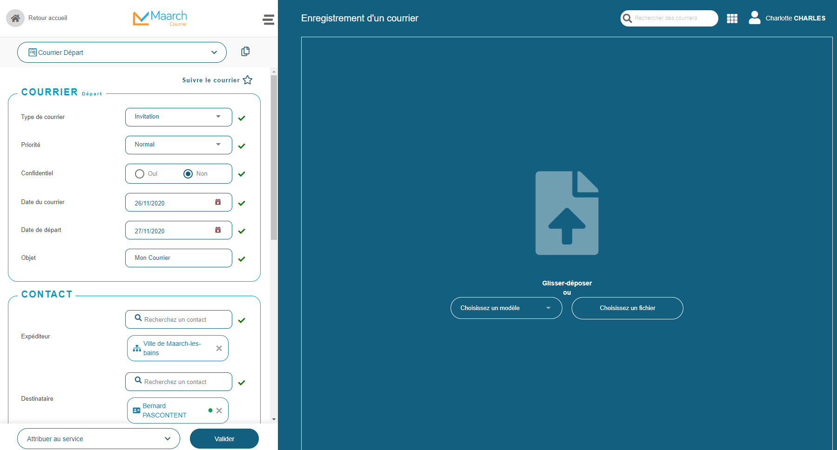Click the form panel vertical scrollbar
This screenshot has height=450, width=837.
click(x=274, y=157)
